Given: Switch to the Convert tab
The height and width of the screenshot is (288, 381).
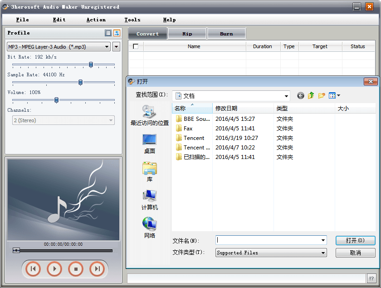Looking at the screenshot, I should pyautogui.click(x=147, y=34).
